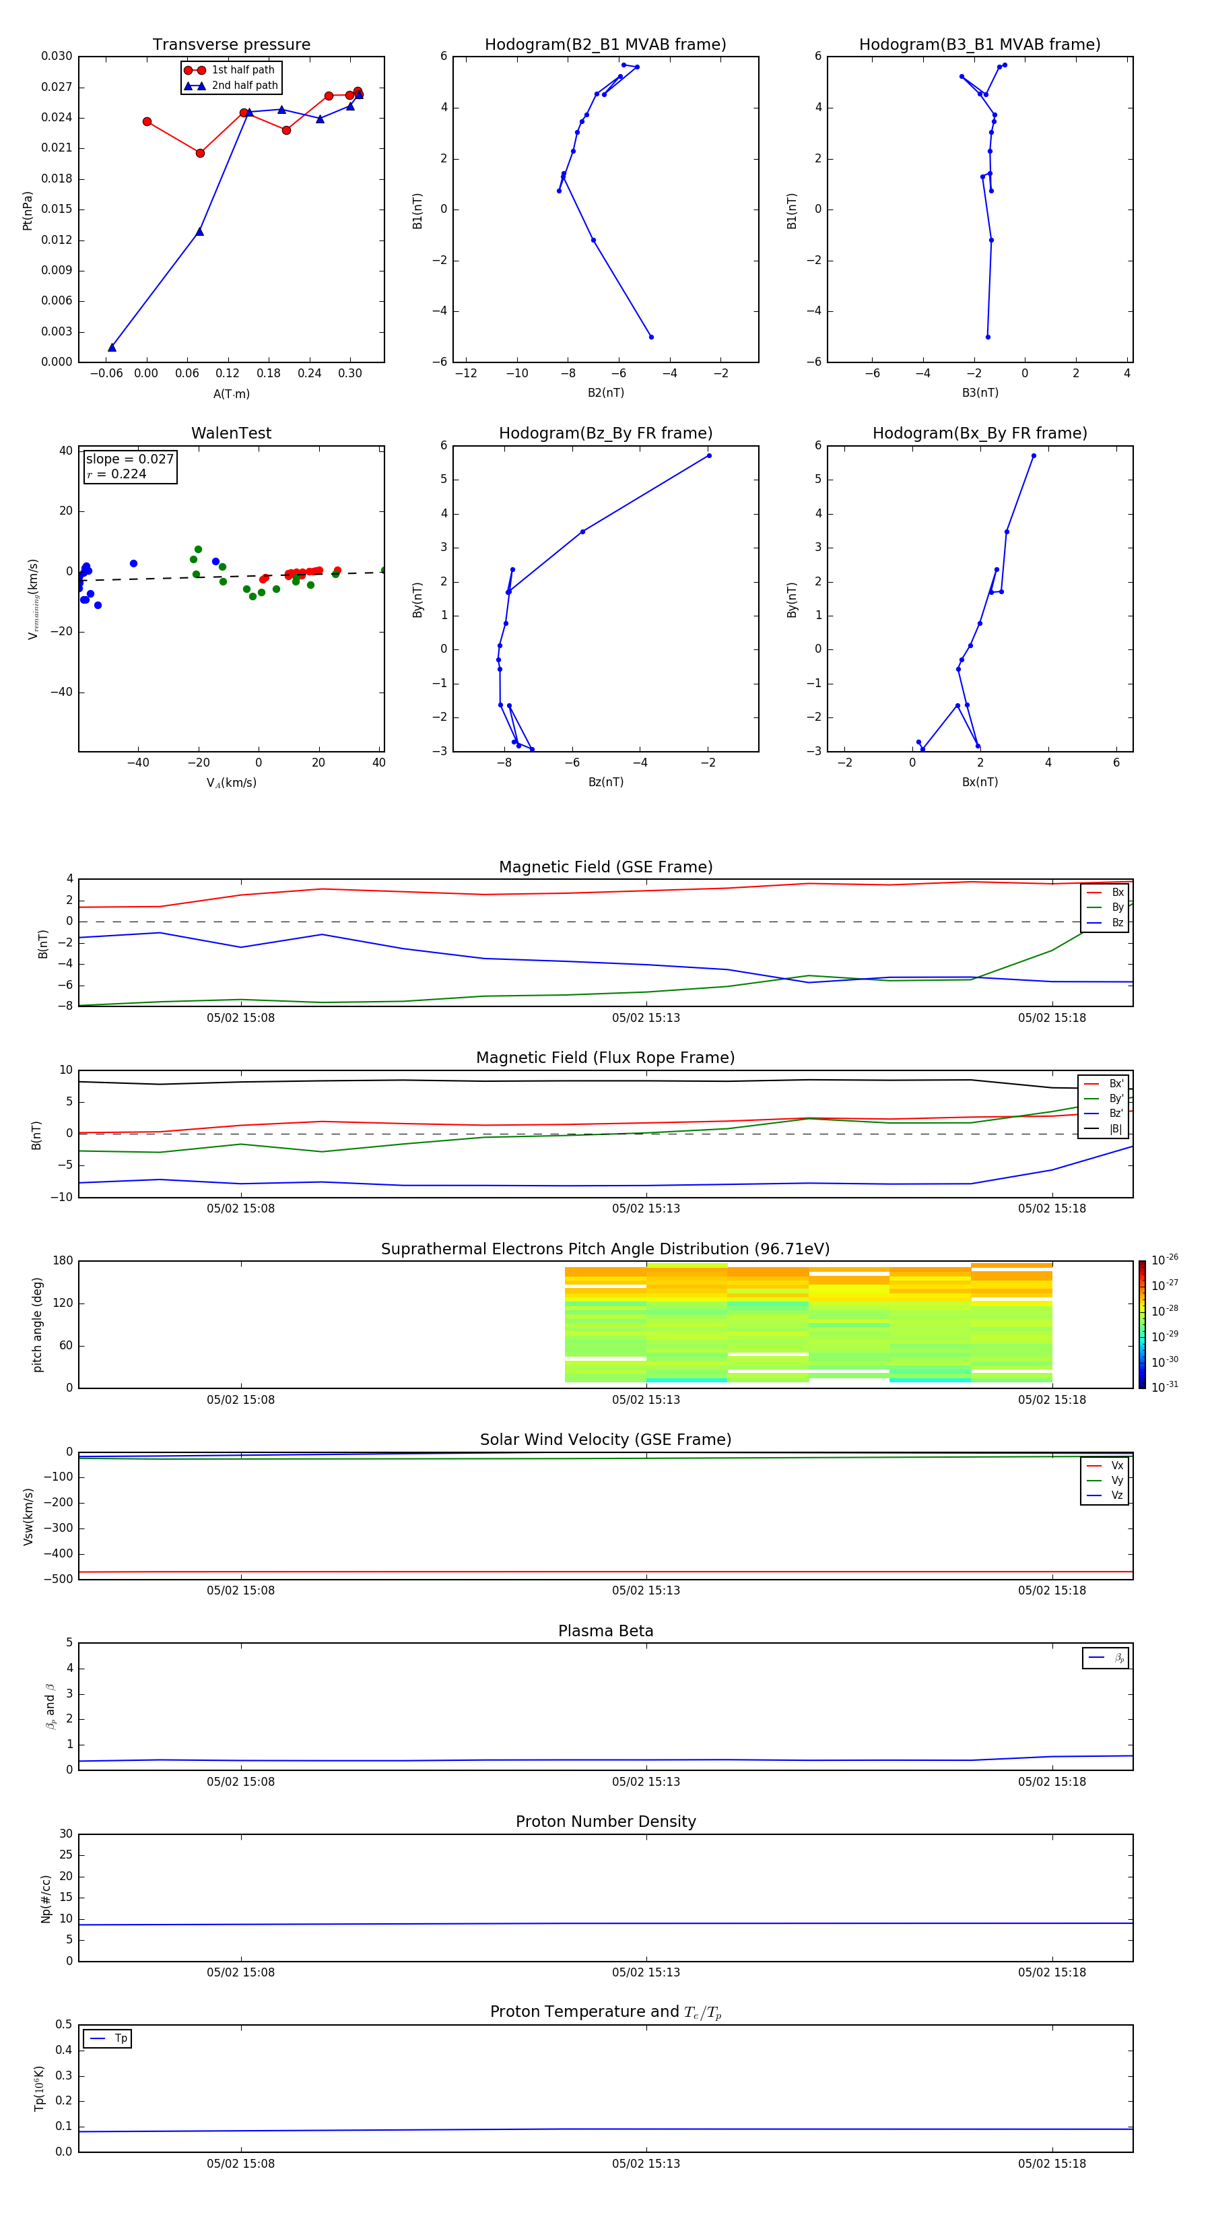
Task: Click the 'Bz(nT)' axis label
Action: (x=605, y=782)
